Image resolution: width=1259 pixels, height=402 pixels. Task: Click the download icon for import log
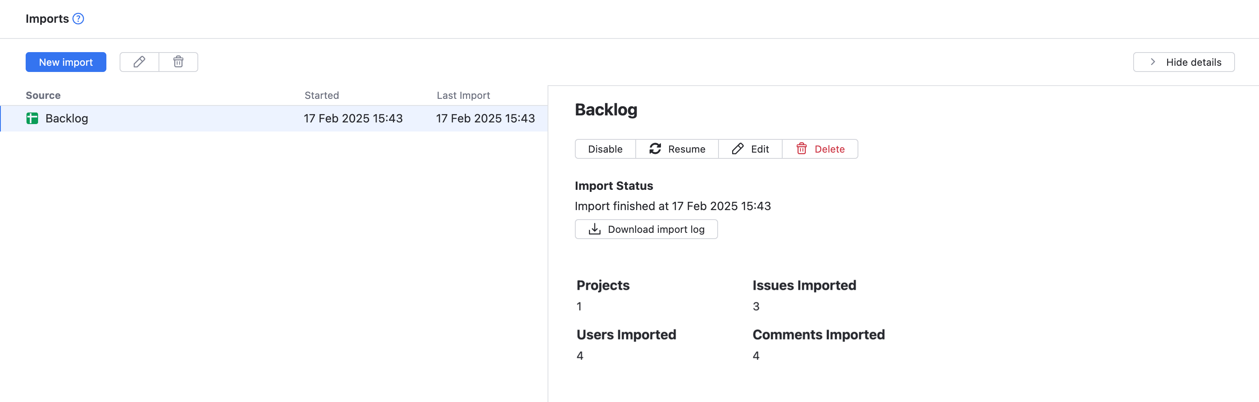[594, 229]
